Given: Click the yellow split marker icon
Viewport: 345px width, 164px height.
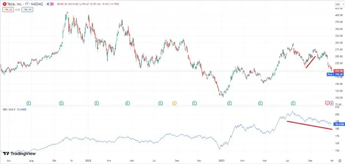Looking at the screenshot, I should (174, 103).
